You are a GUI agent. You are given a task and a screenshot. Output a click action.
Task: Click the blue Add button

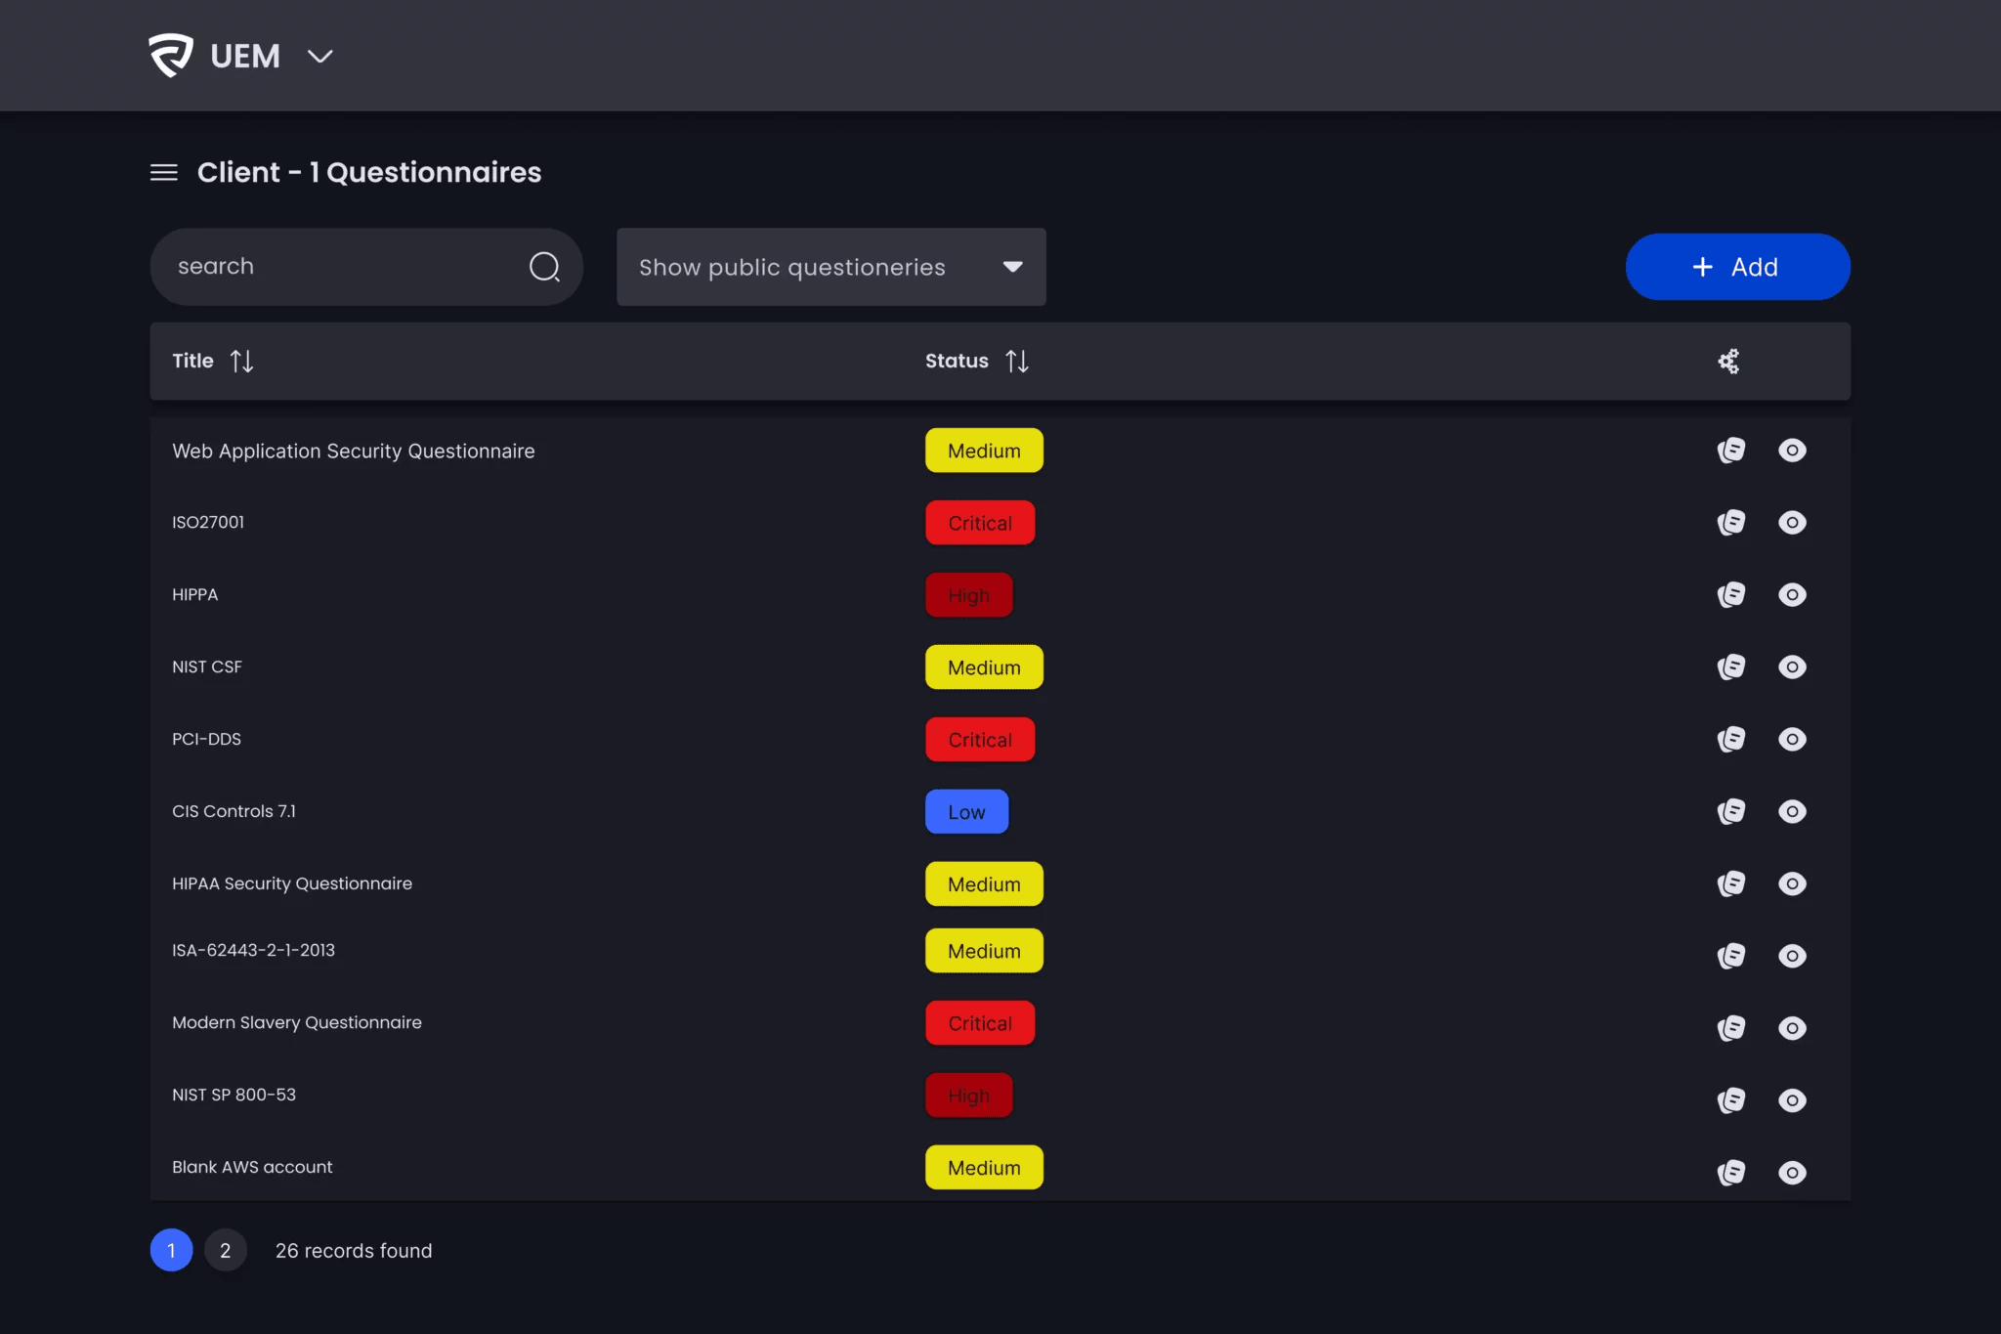click(1737, 267)
